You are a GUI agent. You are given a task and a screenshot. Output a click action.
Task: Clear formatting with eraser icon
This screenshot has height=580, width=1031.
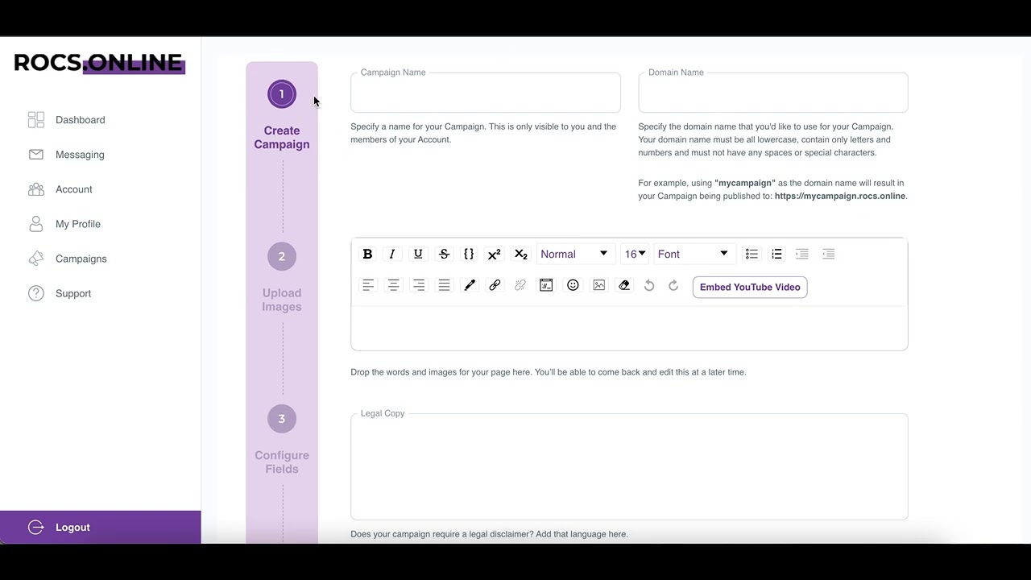pos(624,285)
